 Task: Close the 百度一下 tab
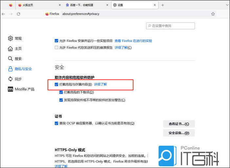click(107, 5)
